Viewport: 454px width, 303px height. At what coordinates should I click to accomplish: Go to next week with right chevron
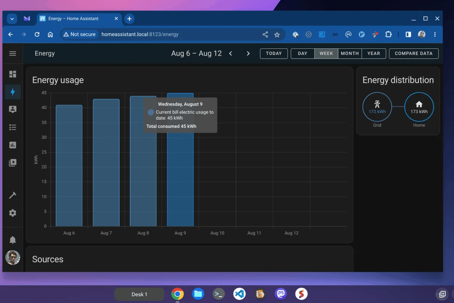[248, 53]
